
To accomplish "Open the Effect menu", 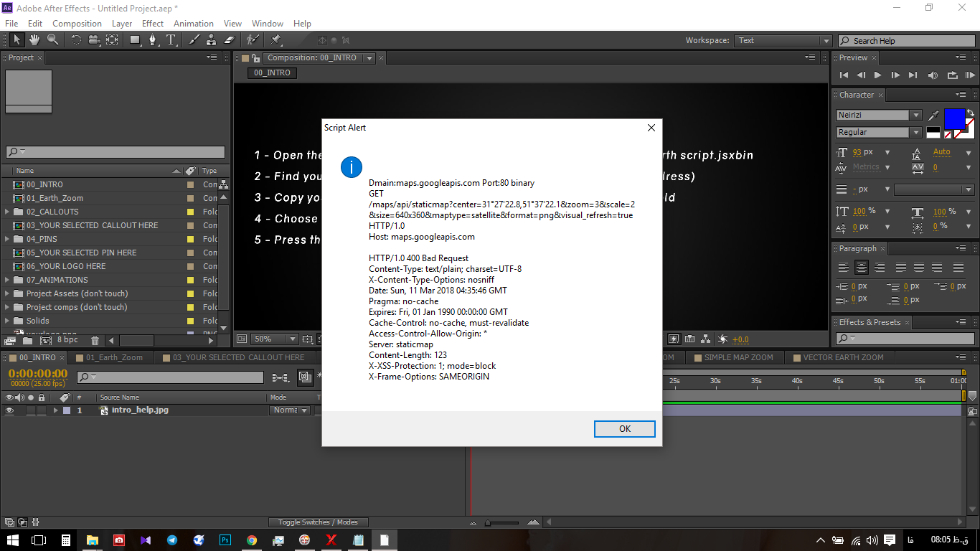I will click(153, 24).
